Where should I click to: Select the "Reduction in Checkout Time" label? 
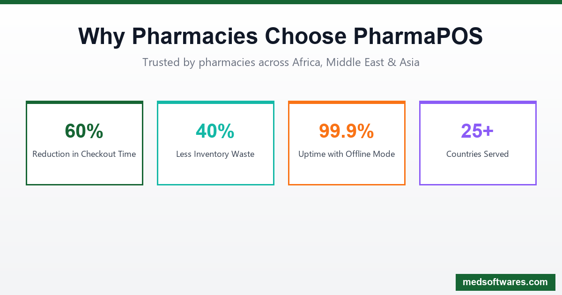(84, 154)
